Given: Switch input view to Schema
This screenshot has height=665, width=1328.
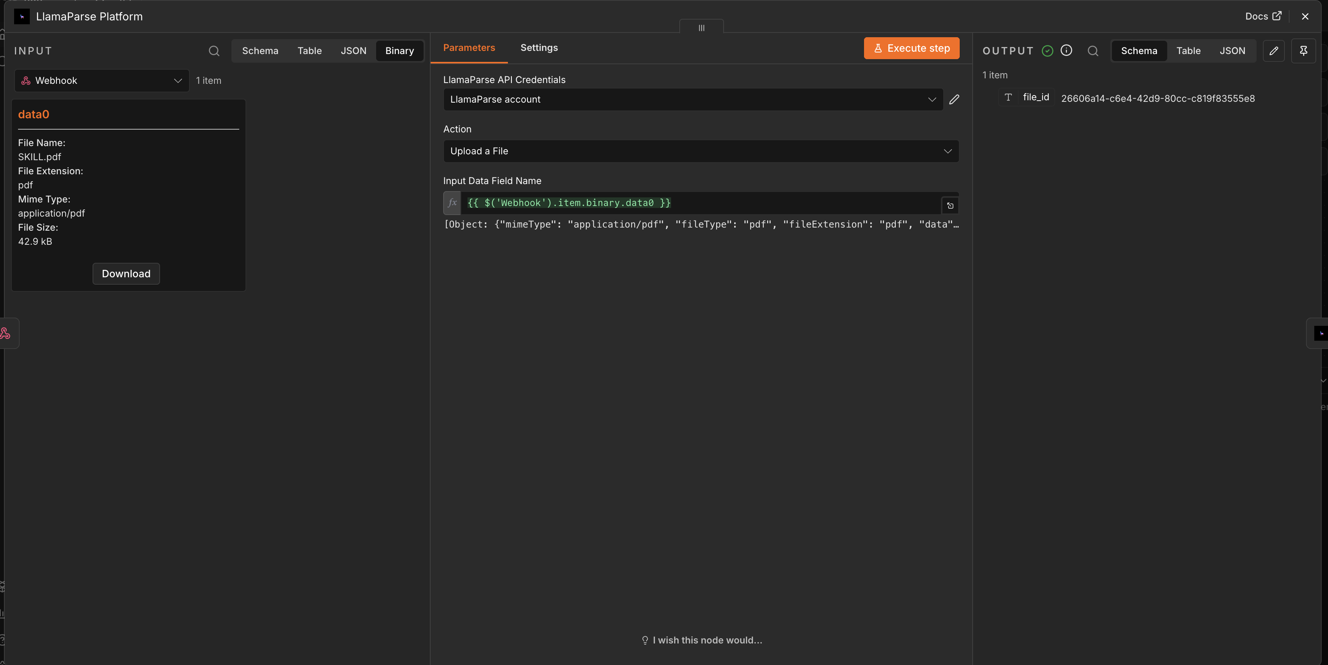Looking at the screenshot, I should click(x=260, y=51).
